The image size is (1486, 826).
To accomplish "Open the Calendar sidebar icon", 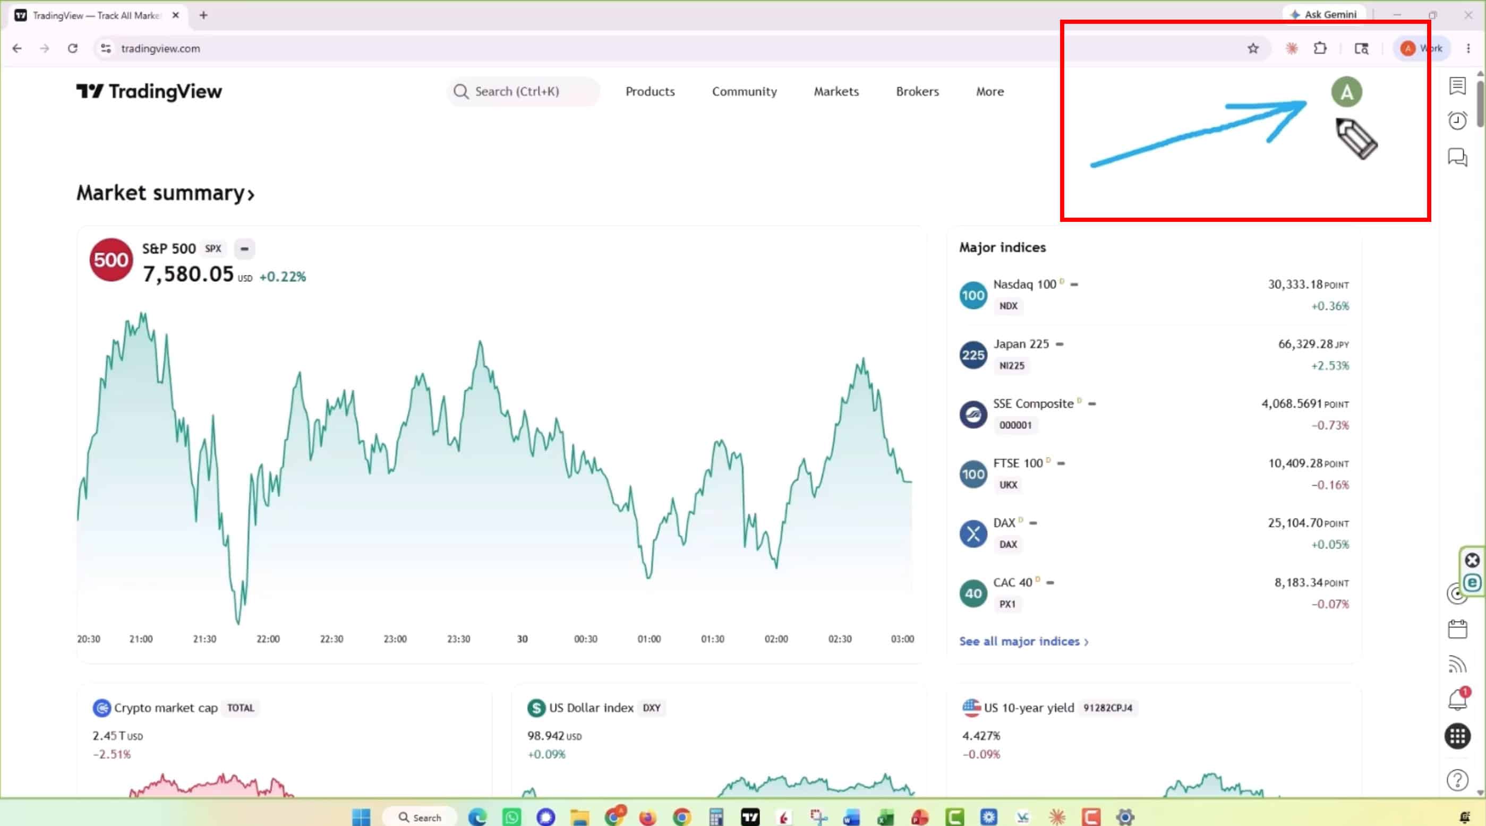I will click(1458, 629).
